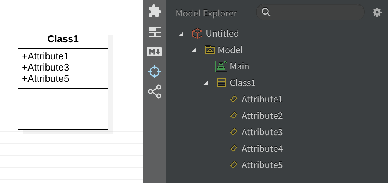Open the Extensions puzzle-piece icon

[x=155, y=11]
